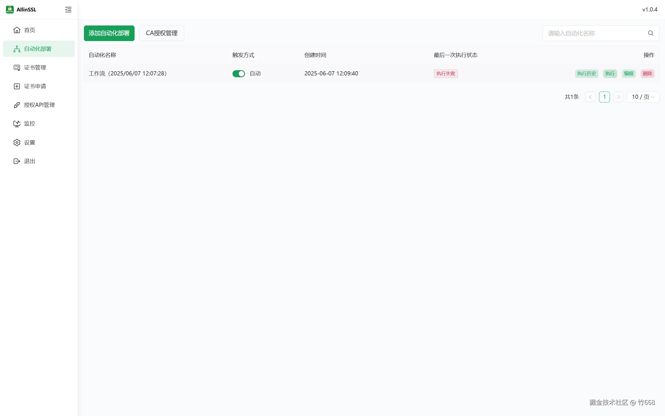This screenshot has width=665, height=416.
Task: Open the 10 / 页 page size dropdown
Action: tap(643, 97)
